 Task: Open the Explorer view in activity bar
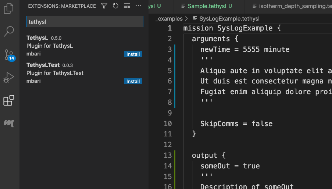(9, 9)
